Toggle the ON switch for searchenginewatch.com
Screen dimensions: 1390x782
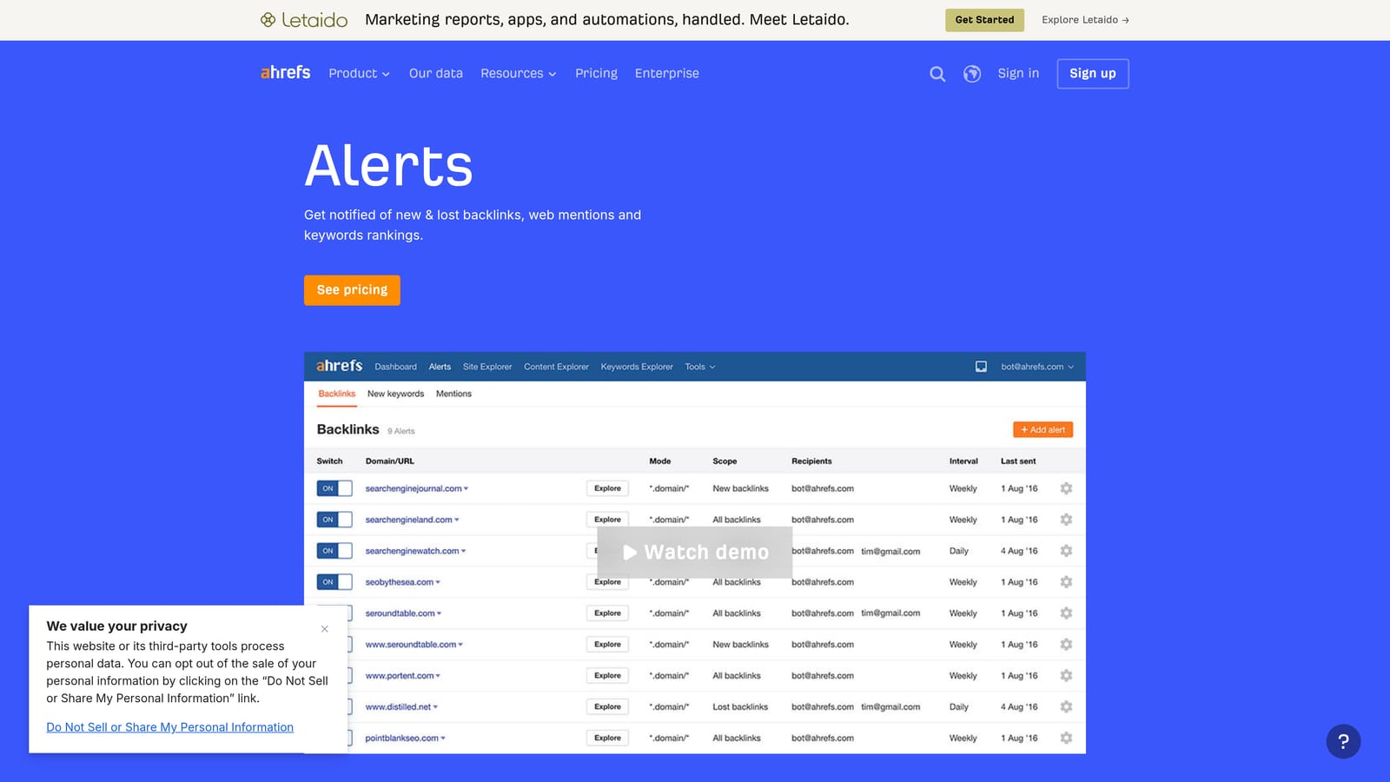334,551
